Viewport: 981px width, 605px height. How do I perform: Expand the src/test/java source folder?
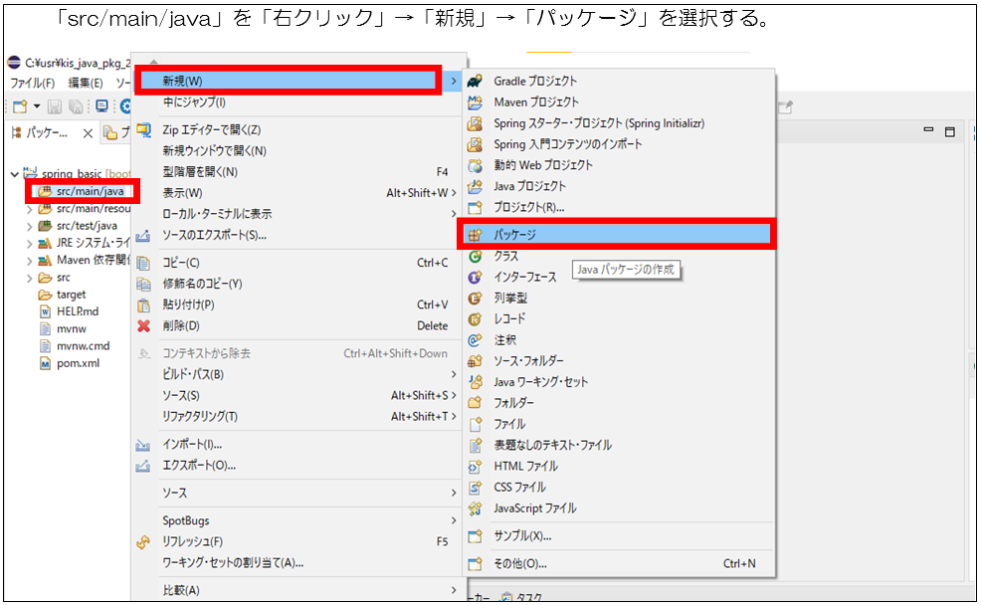(29, 226)
